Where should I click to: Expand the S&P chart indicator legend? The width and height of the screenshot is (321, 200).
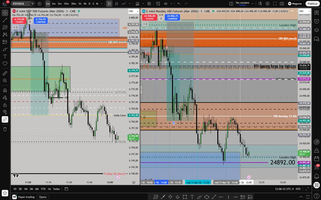tap(15, 27)
